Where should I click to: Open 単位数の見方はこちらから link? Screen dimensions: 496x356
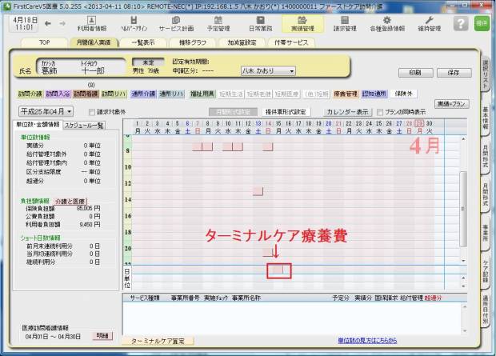[x=367, y=340]
